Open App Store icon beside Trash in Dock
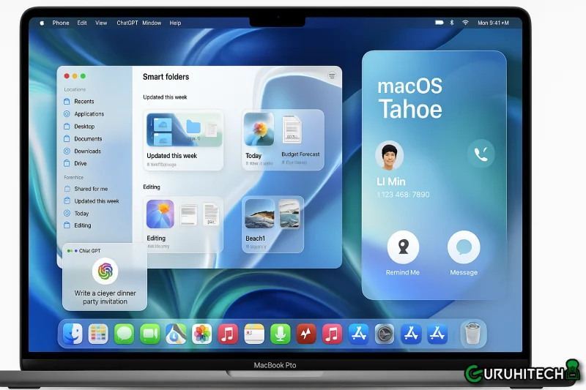Screen dimensions: 586x390 tap(437, 333)
